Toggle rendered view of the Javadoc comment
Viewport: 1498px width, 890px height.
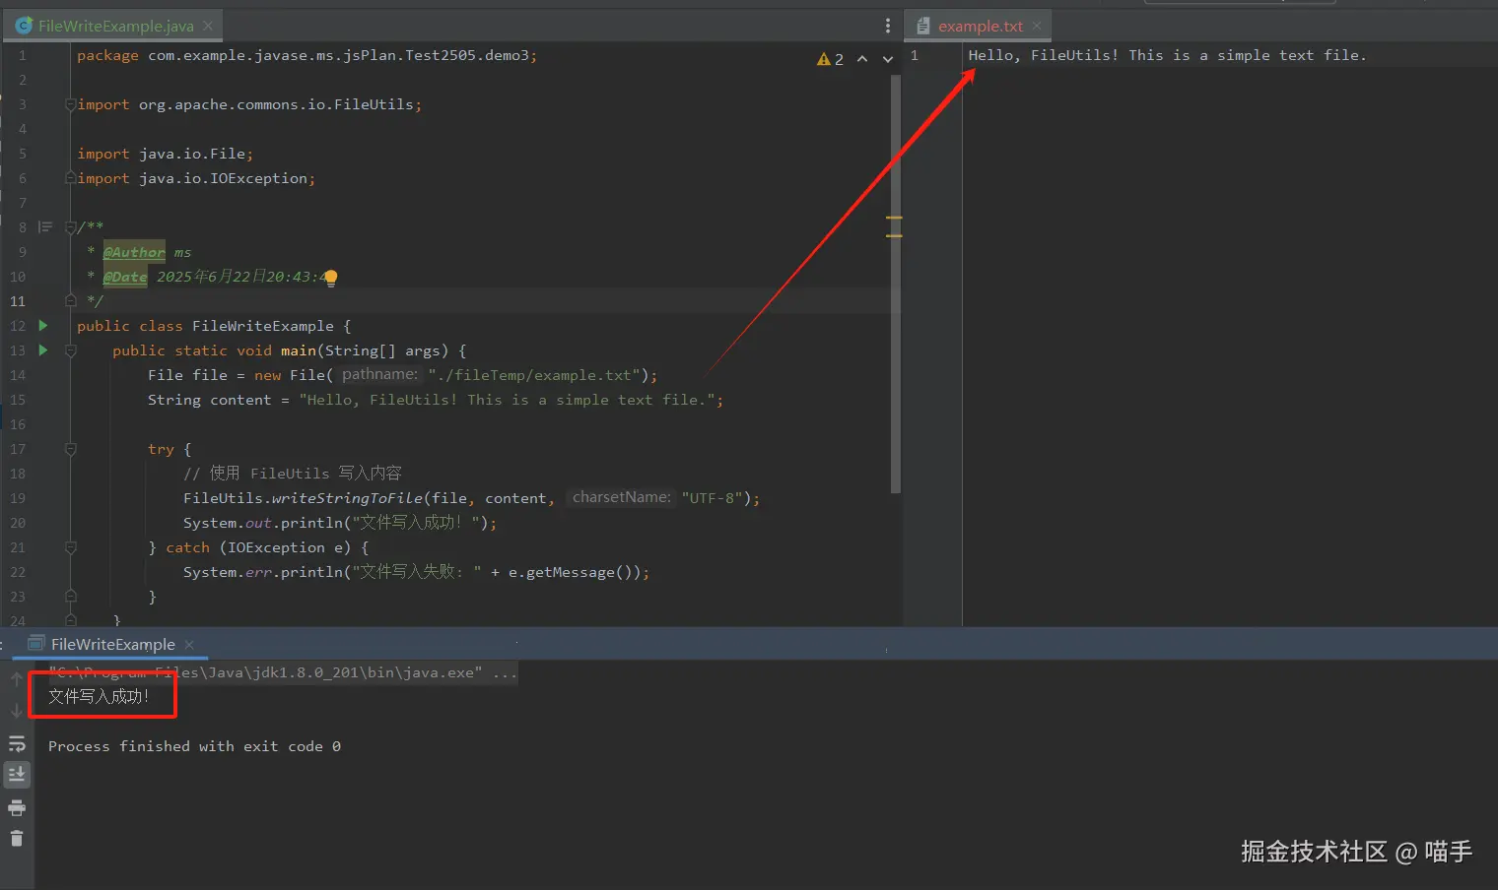tap(45, 227)
